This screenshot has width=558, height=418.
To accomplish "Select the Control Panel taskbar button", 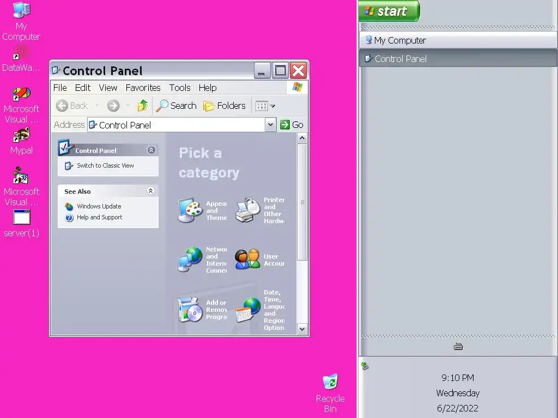I will tap(458, 59).
